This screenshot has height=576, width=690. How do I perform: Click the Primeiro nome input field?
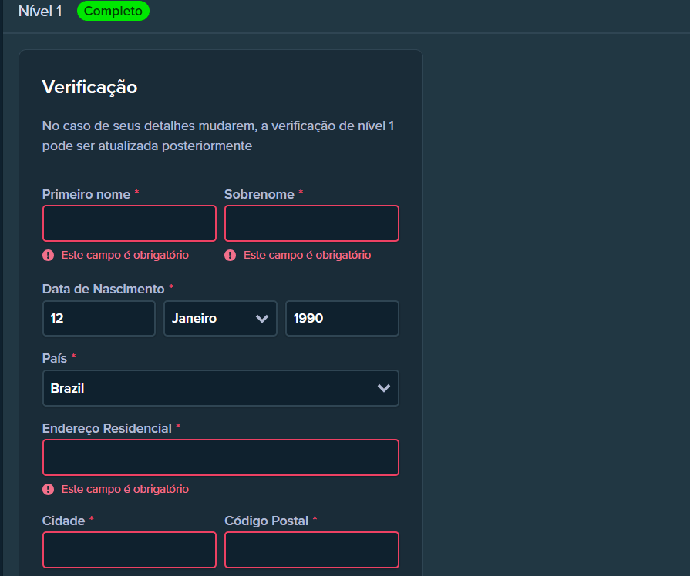130,223
